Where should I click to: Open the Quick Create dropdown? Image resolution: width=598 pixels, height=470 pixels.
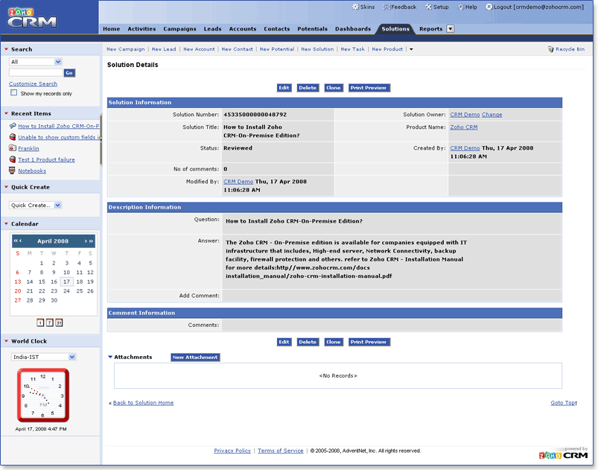pos(35,205)
